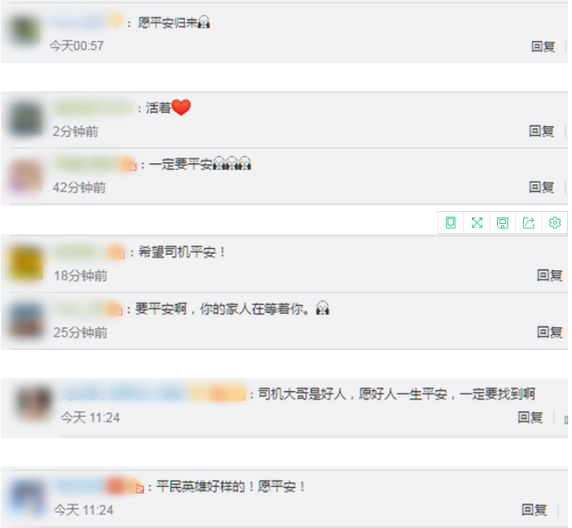Click the red heart emoji after 活着

point(181,107)
